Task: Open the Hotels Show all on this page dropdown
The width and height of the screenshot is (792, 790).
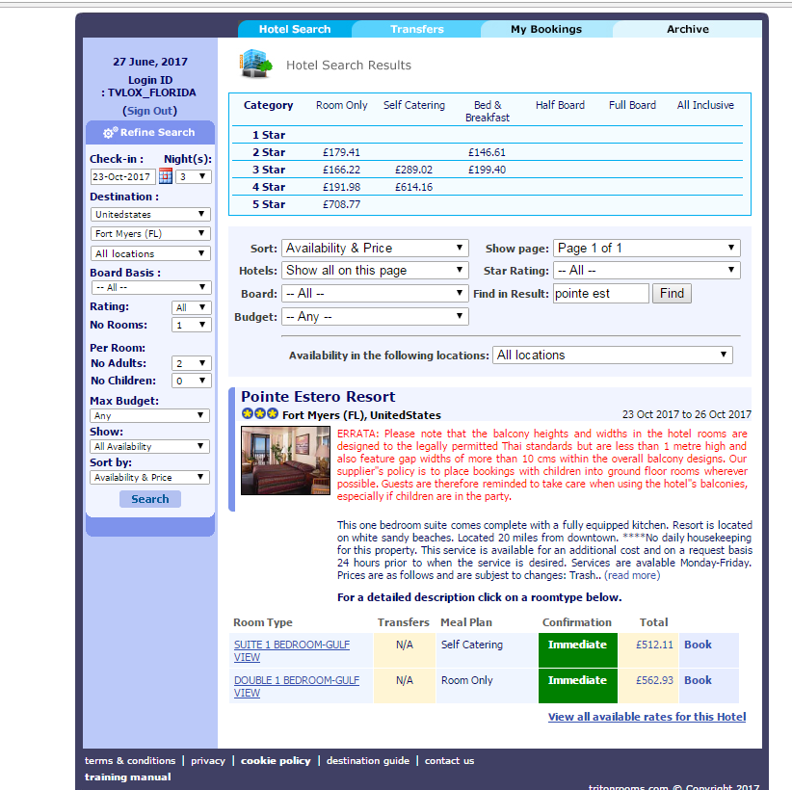Action: 375,270
